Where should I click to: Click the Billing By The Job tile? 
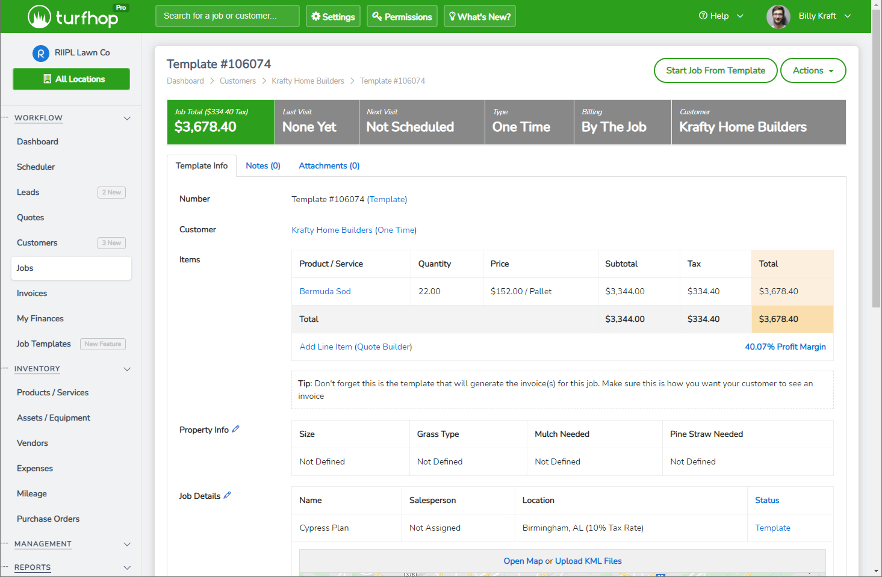pyautogui.click(x=623, y=122)
